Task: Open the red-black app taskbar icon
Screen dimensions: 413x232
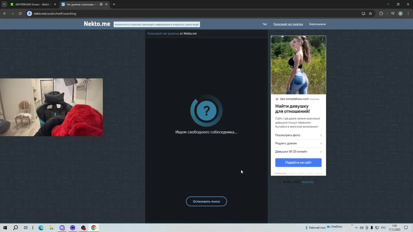Action: pyautogui.click(x=83, y=228)
